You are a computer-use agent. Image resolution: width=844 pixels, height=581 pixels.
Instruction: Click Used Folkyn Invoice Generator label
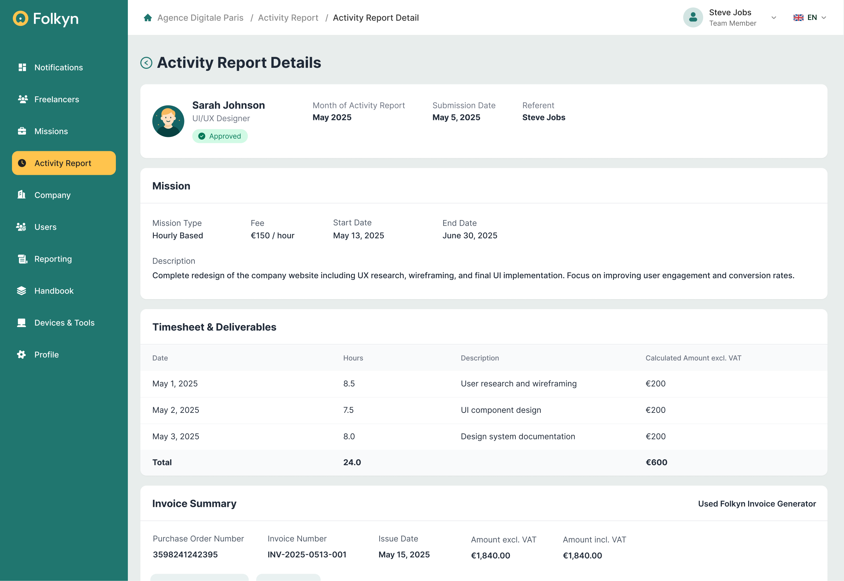pos(756,504)
